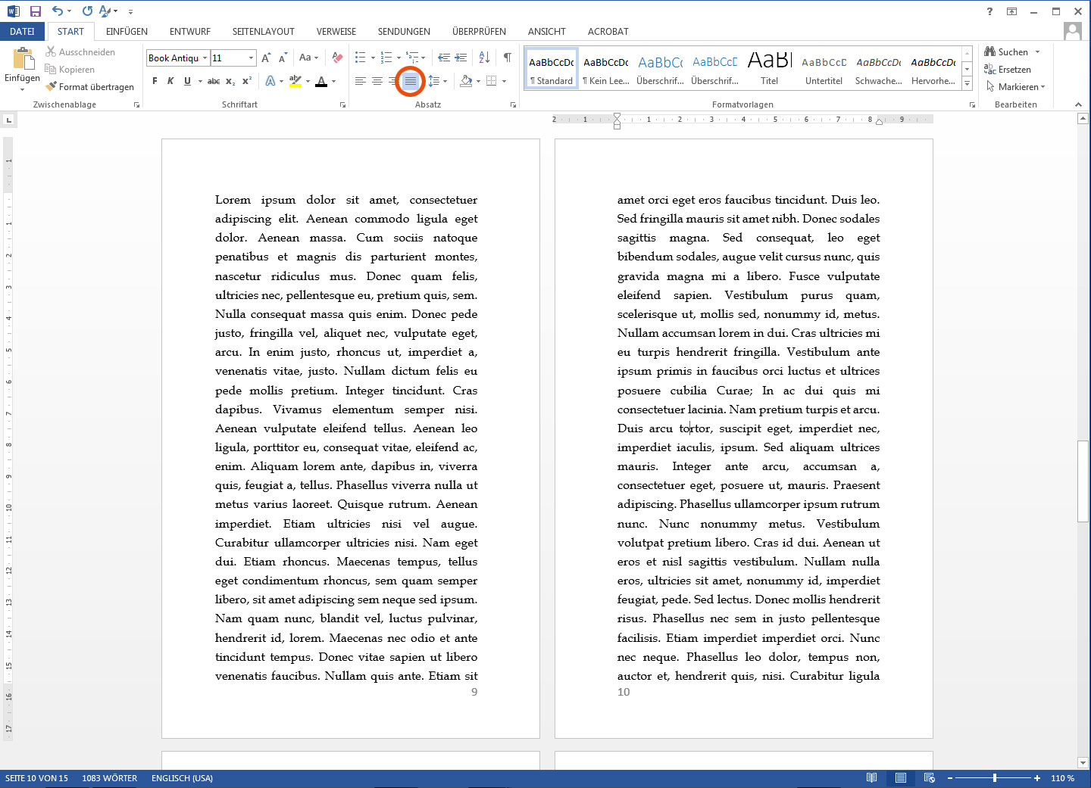Toggle justified text alignment
Viewport: 1091px width, 788px height.
(x=410, y=81)
